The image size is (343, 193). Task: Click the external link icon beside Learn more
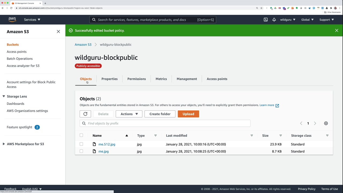(x=277, y=105)
